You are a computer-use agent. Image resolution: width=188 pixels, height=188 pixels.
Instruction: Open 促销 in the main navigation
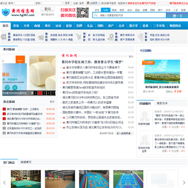[69, 26]
